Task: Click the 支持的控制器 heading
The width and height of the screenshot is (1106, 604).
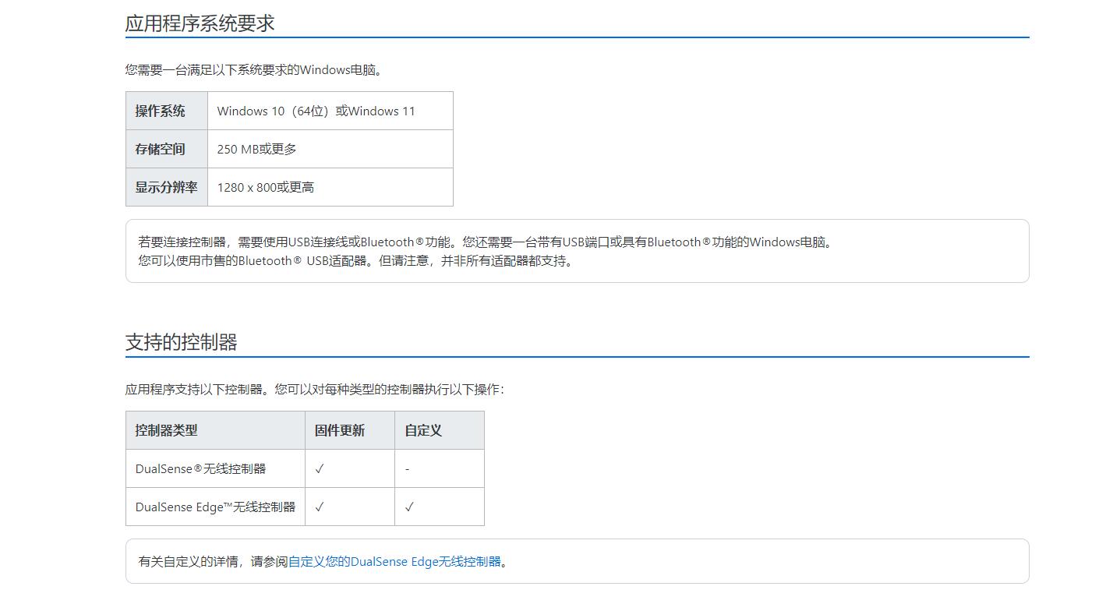Action: [181, 342]
